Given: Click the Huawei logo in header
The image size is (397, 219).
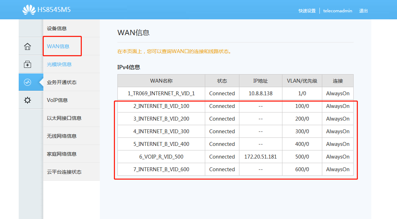Looking at the screenshot, I should point(29,10).
